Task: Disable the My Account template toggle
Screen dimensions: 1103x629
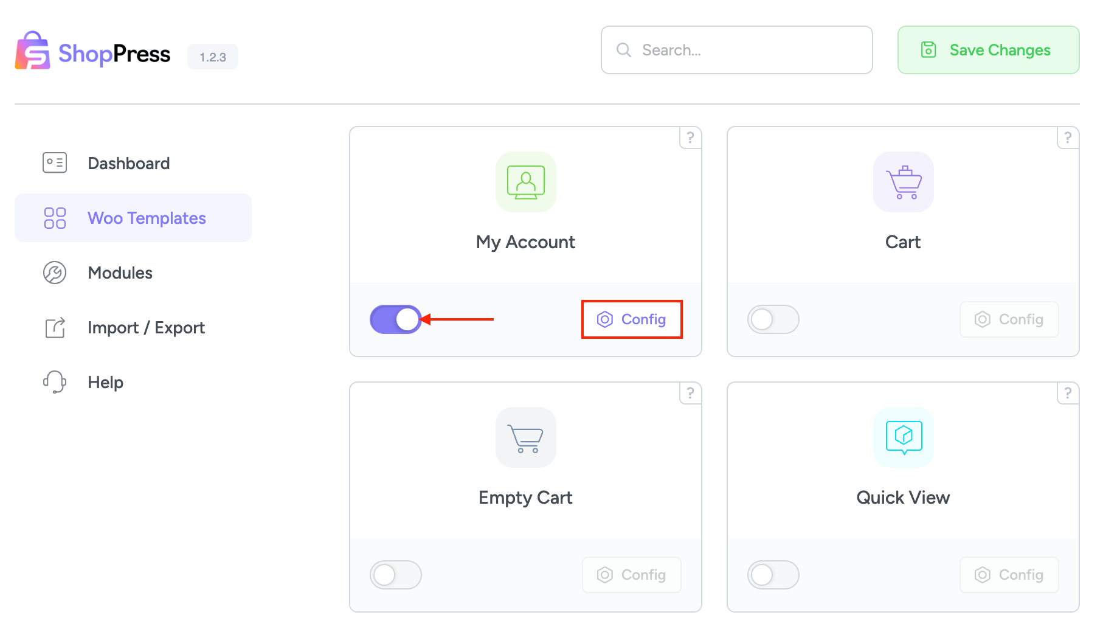Action: pos(396,319)
